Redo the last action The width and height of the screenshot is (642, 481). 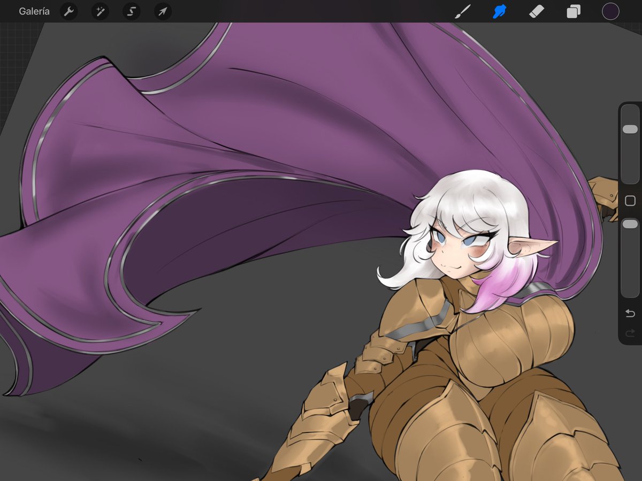coord(630,333)
